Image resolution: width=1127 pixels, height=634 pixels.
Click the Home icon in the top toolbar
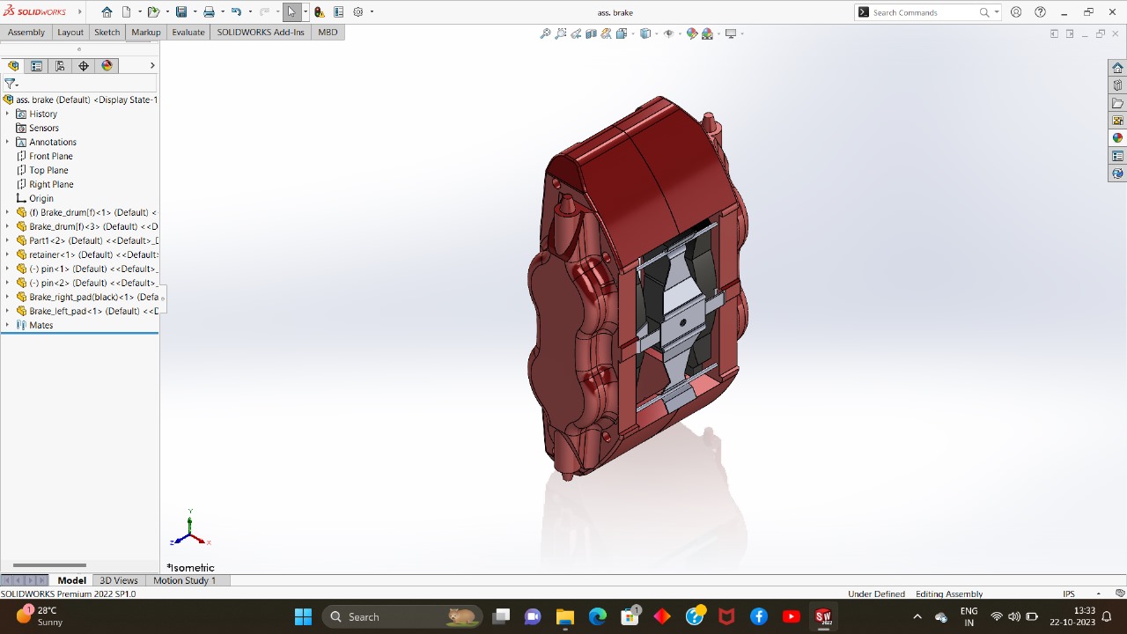[107, 12]
